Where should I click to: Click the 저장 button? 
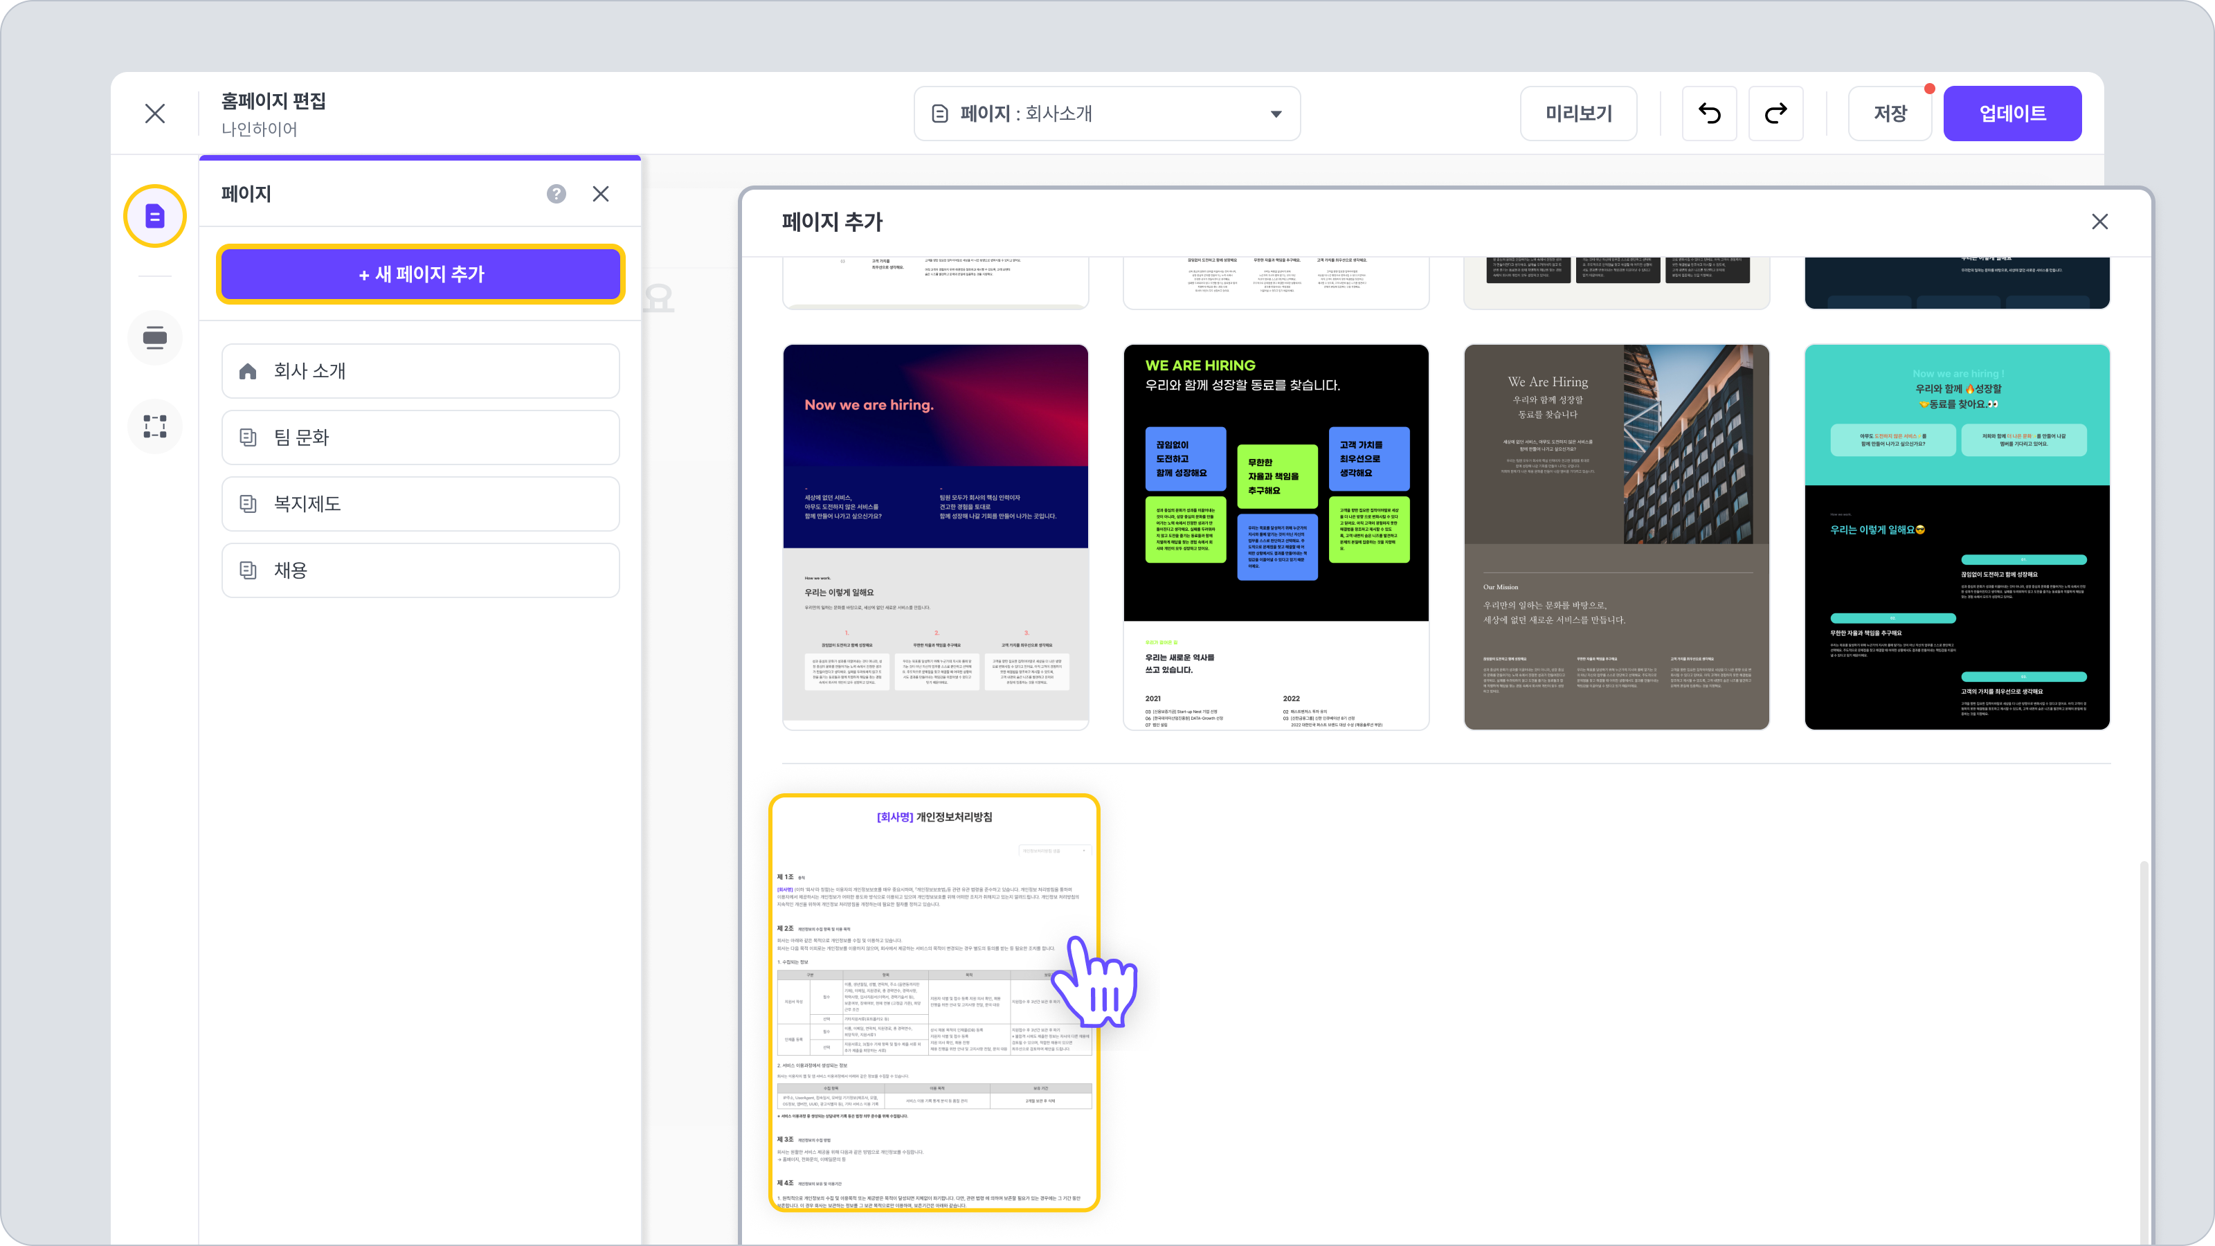1890,114
